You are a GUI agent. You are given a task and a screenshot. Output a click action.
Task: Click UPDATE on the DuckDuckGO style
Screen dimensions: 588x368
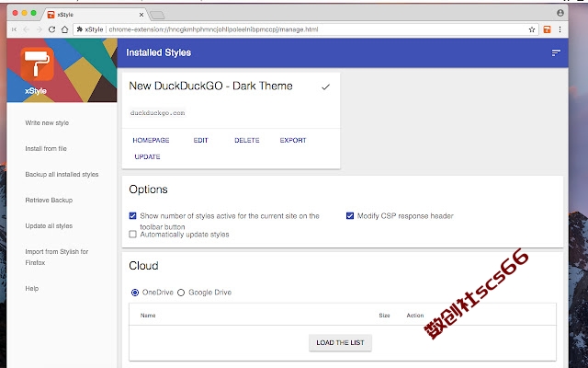point(147,156)
